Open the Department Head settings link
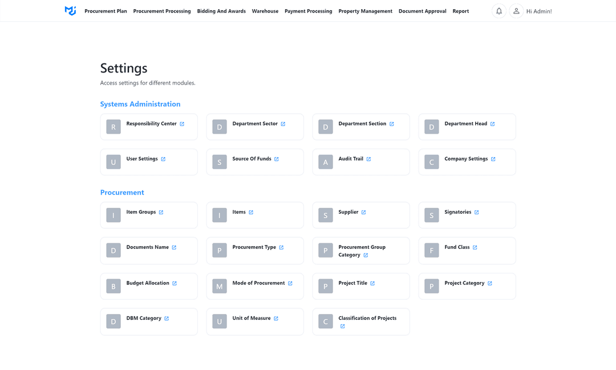The image size is (616, 370). [465, 124]
